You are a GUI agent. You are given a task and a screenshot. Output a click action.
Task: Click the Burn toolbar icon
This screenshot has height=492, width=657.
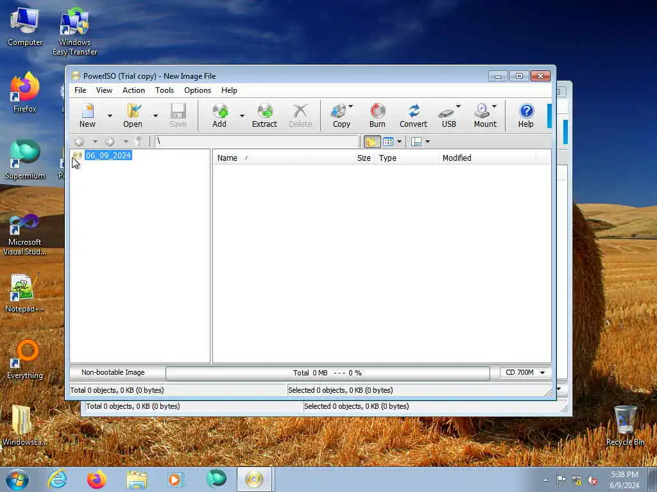click(377, 115)
